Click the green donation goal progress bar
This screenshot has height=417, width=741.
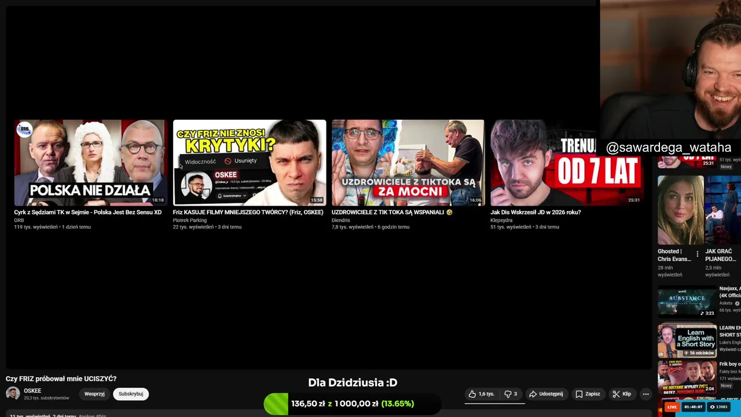click(x=353, y=404)
